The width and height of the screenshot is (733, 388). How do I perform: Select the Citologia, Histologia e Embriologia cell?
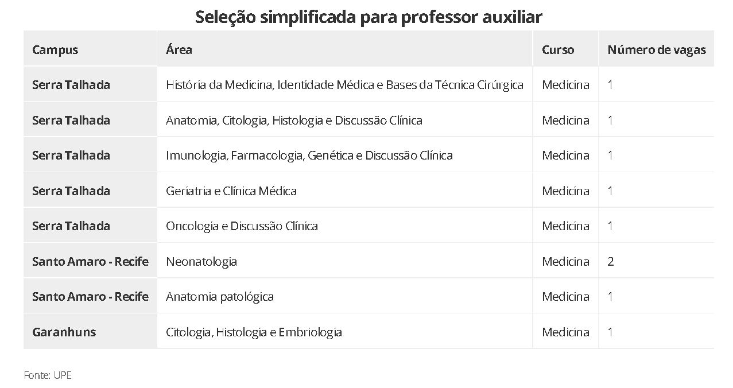254,332
